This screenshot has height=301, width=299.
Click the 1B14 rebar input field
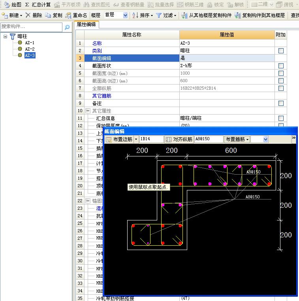point(152,139)
